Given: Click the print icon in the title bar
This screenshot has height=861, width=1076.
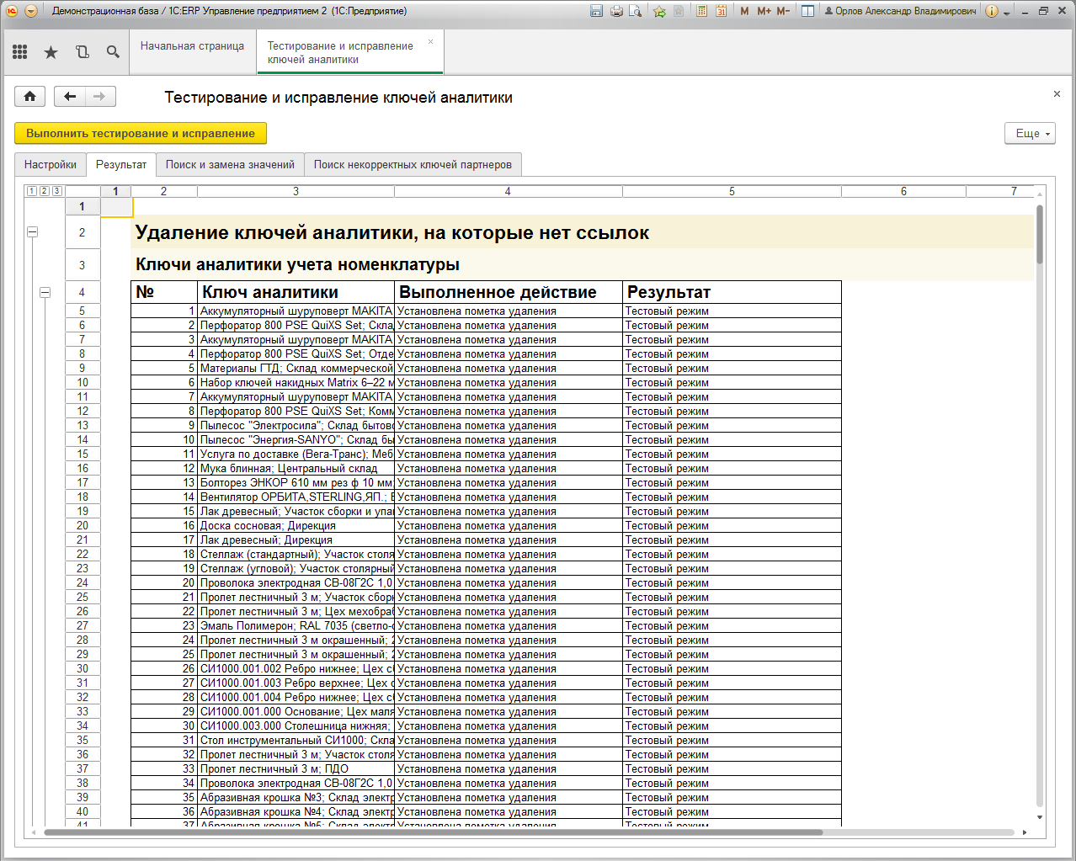Looking at the screenshot, I should (616, 11).
